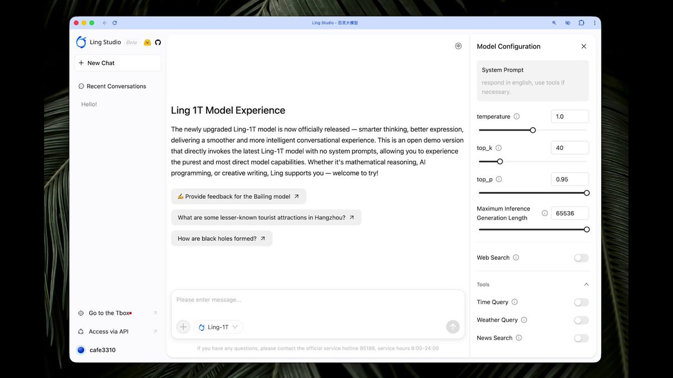Click the 'How are black holes formed?' suggestion
Screen dimensions: 673x378
(x=222, y=239)
